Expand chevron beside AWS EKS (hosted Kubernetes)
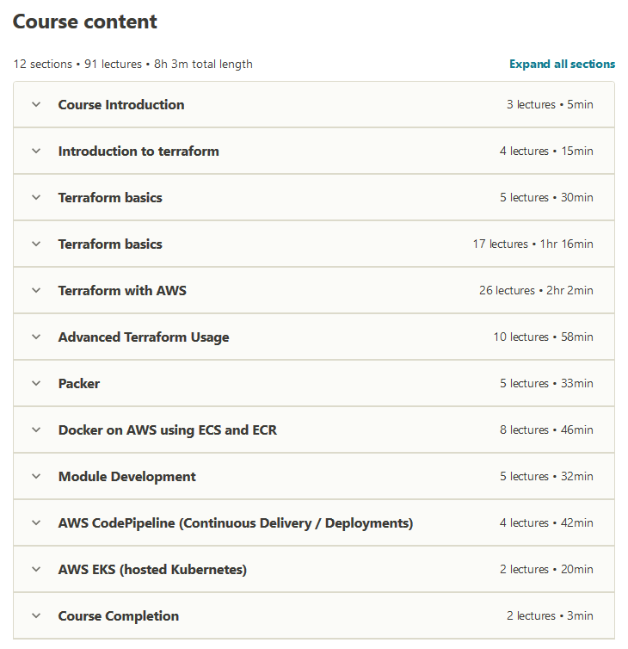Viewport: 628px width, 649px height. (36, 569)
